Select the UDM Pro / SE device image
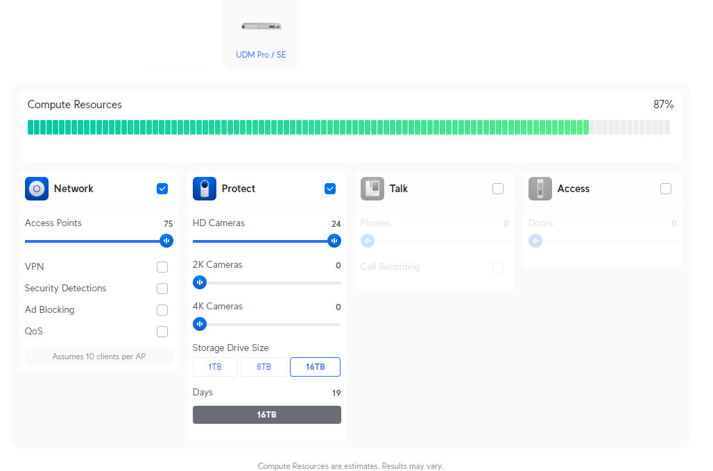 [261, 26]
